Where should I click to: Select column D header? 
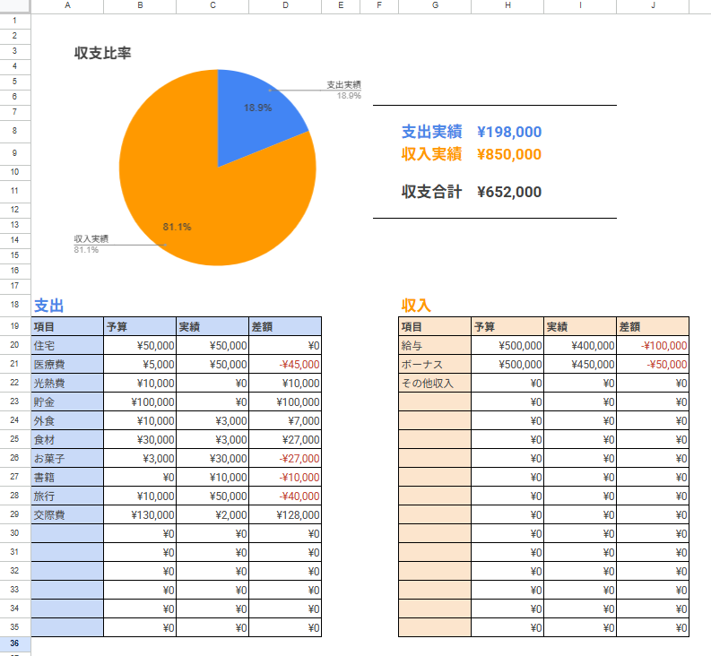click(285, 6)
